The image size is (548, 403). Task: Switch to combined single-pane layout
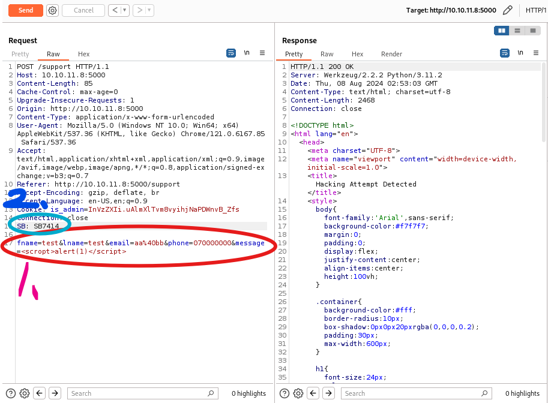click(x=532, y=31)
